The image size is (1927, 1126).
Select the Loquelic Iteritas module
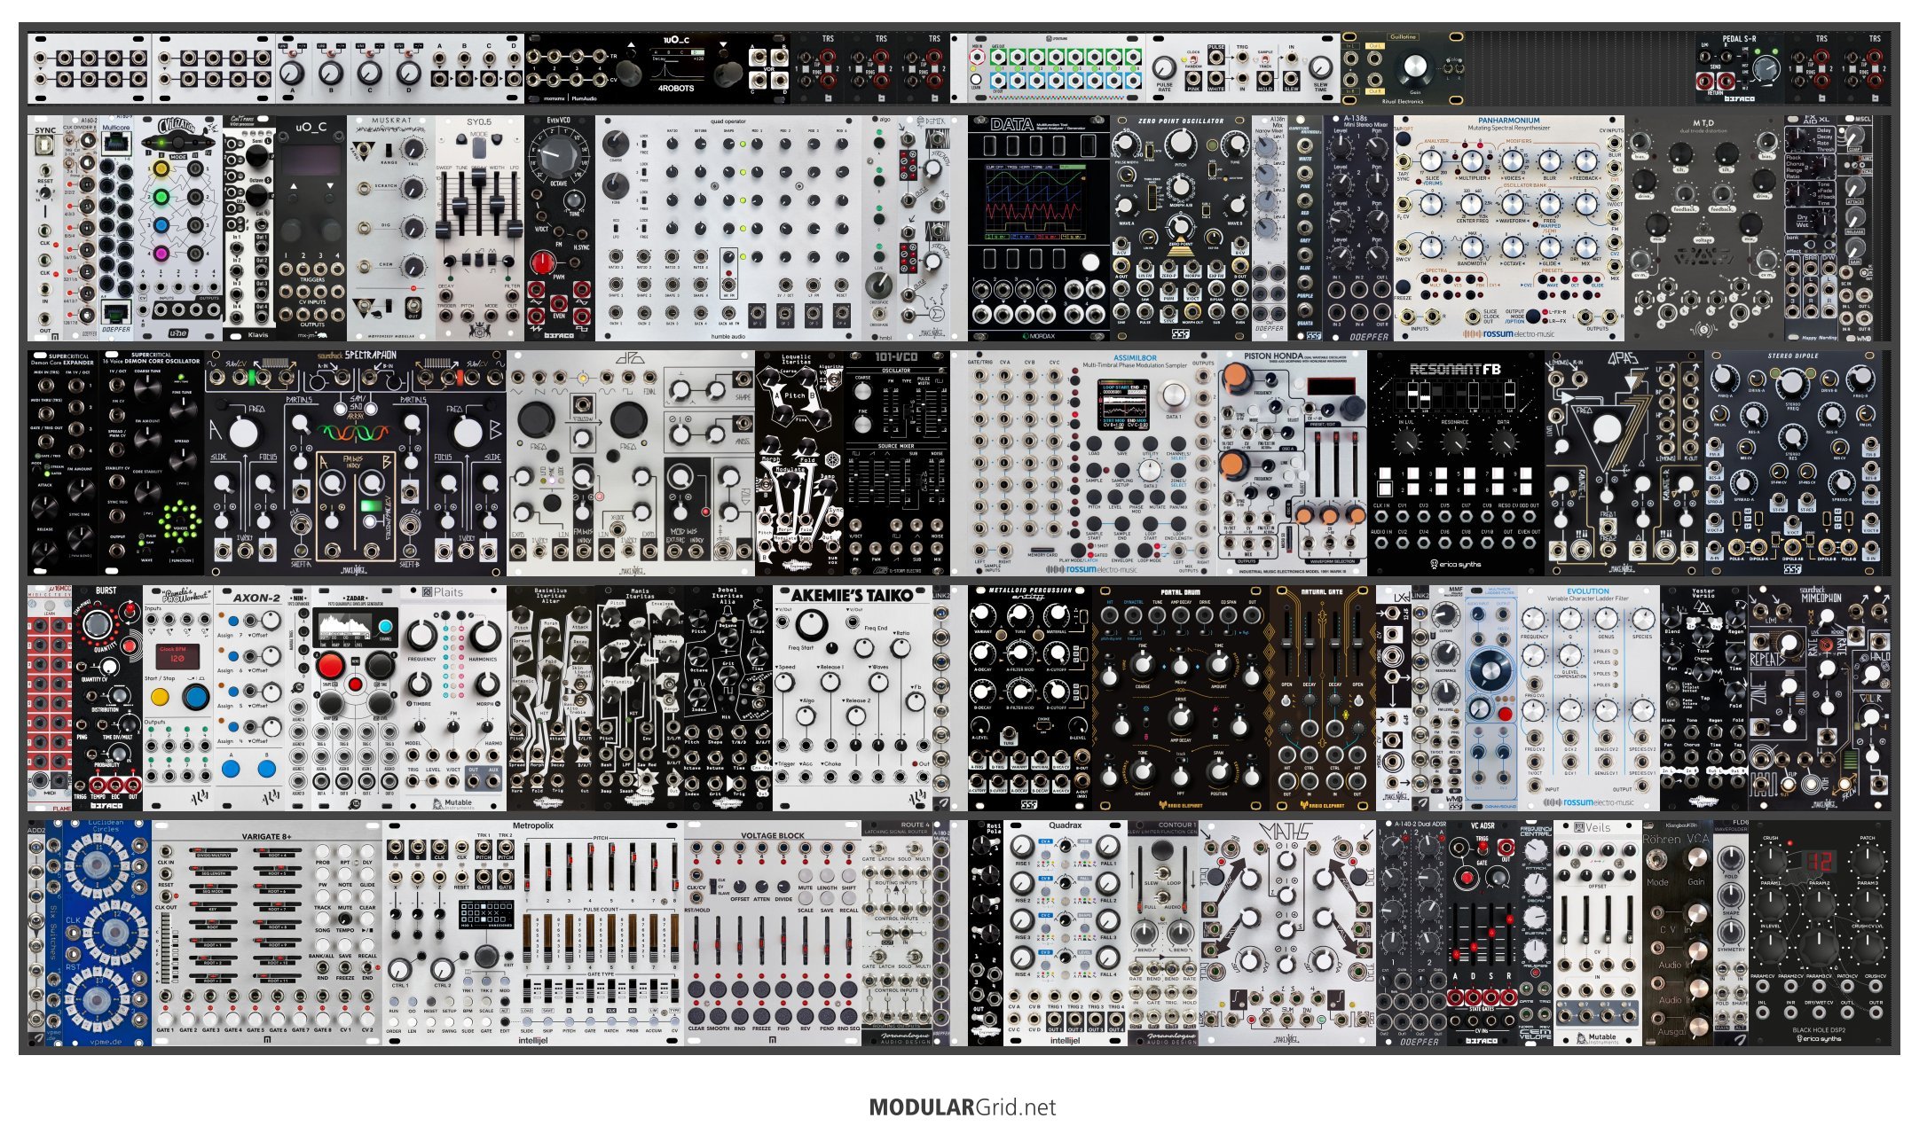click(x=799, y=462)
